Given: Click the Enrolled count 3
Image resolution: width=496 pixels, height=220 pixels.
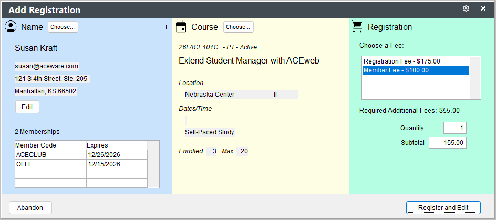Looking at the screenshot, I should coord(211,151).
